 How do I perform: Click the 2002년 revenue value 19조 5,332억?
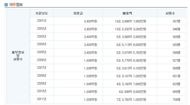point(130,29)
